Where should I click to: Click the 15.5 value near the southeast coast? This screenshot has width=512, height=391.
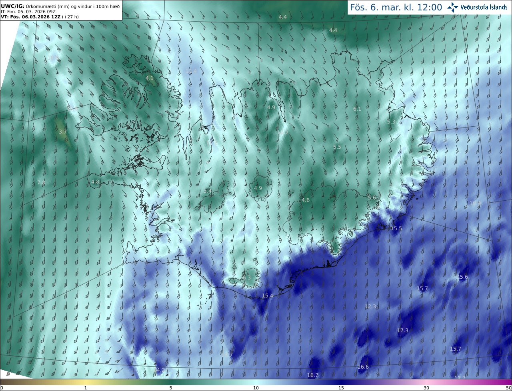tap(396, 228)
